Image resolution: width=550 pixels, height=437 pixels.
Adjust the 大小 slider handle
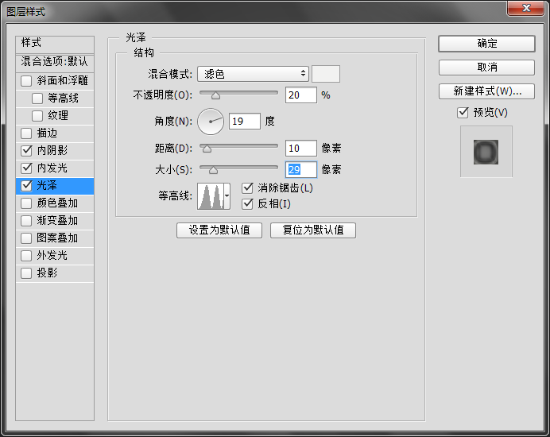(213, 171)
